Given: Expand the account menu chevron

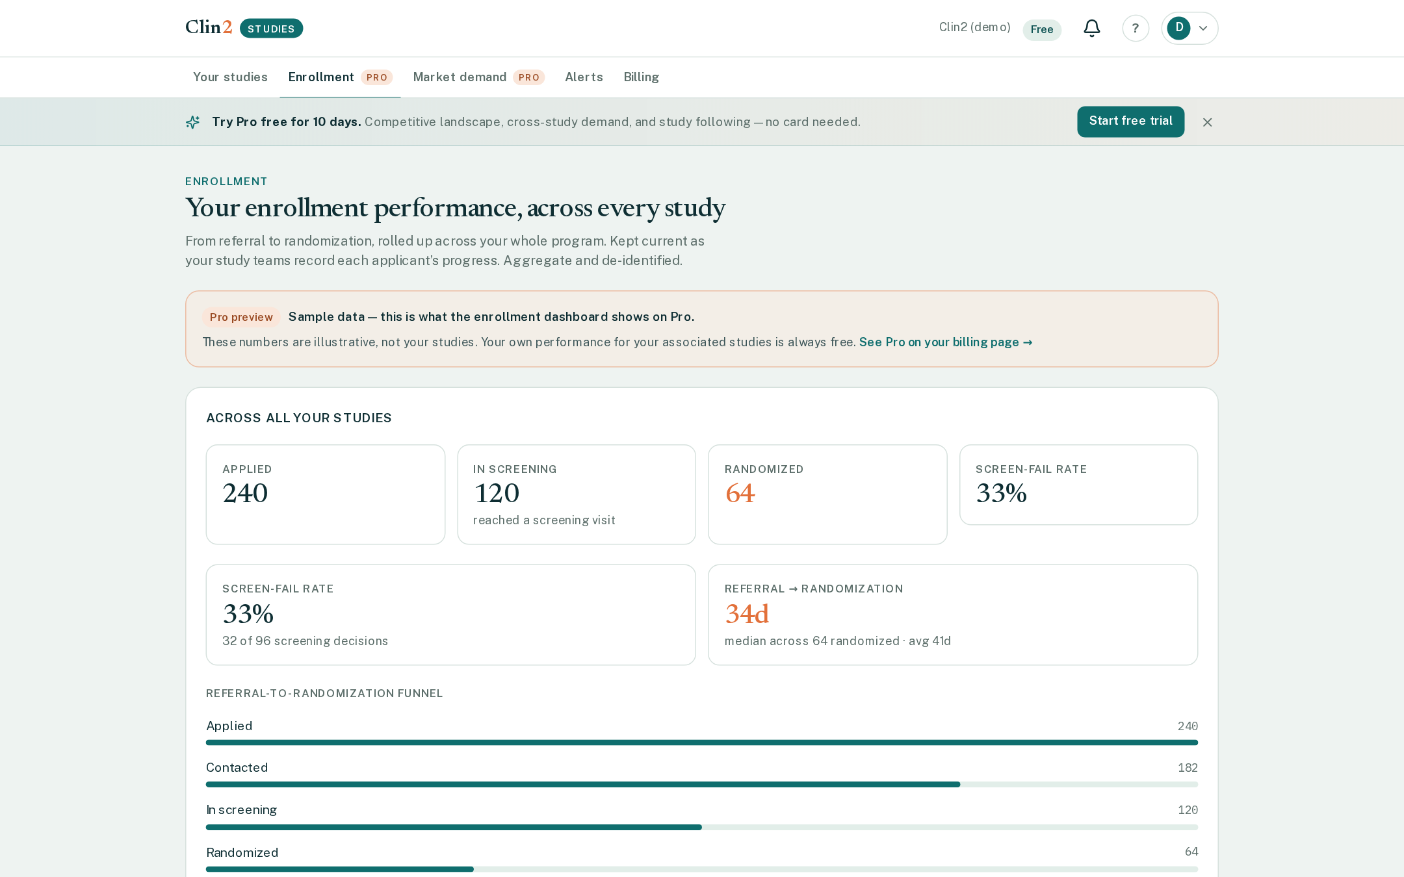Looking at the screenshot, I should (x=1203, y=29).
